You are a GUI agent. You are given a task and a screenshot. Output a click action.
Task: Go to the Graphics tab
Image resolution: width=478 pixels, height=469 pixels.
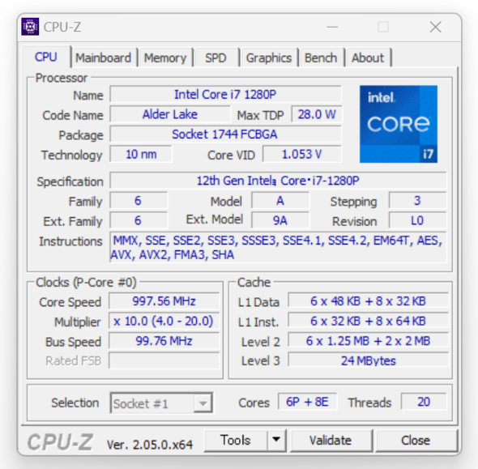point(268,58)
